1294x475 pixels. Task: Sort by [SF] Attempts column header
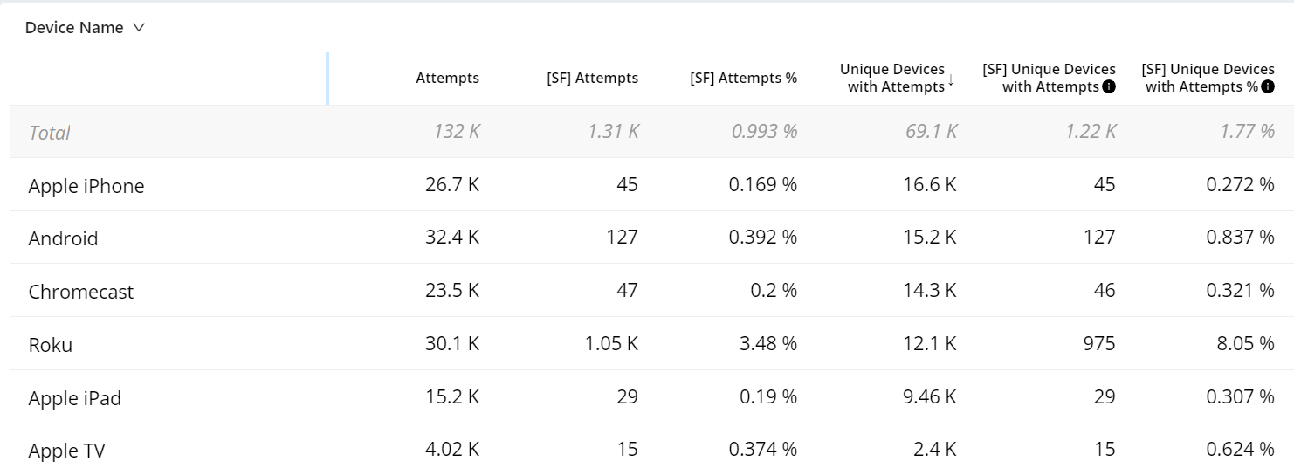[592, 78]
